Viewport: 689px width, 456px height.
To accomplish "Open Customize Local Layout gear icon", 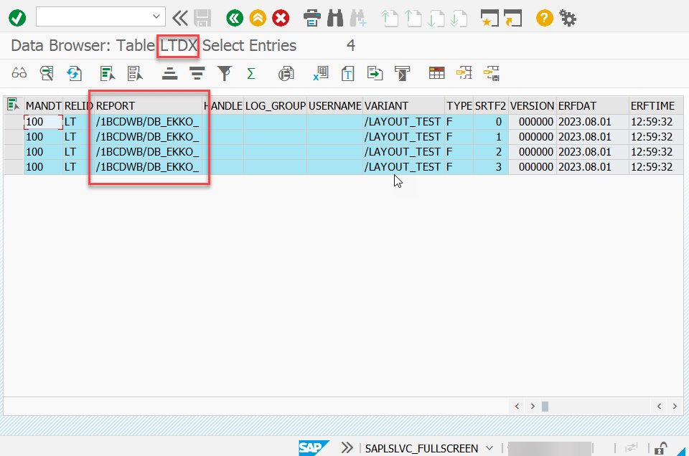I will point(567,18).
